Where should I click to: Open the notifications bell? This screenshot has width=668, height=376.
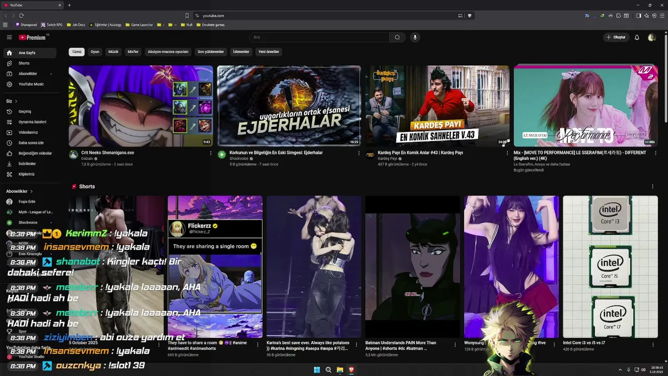(x=637, y=37)
